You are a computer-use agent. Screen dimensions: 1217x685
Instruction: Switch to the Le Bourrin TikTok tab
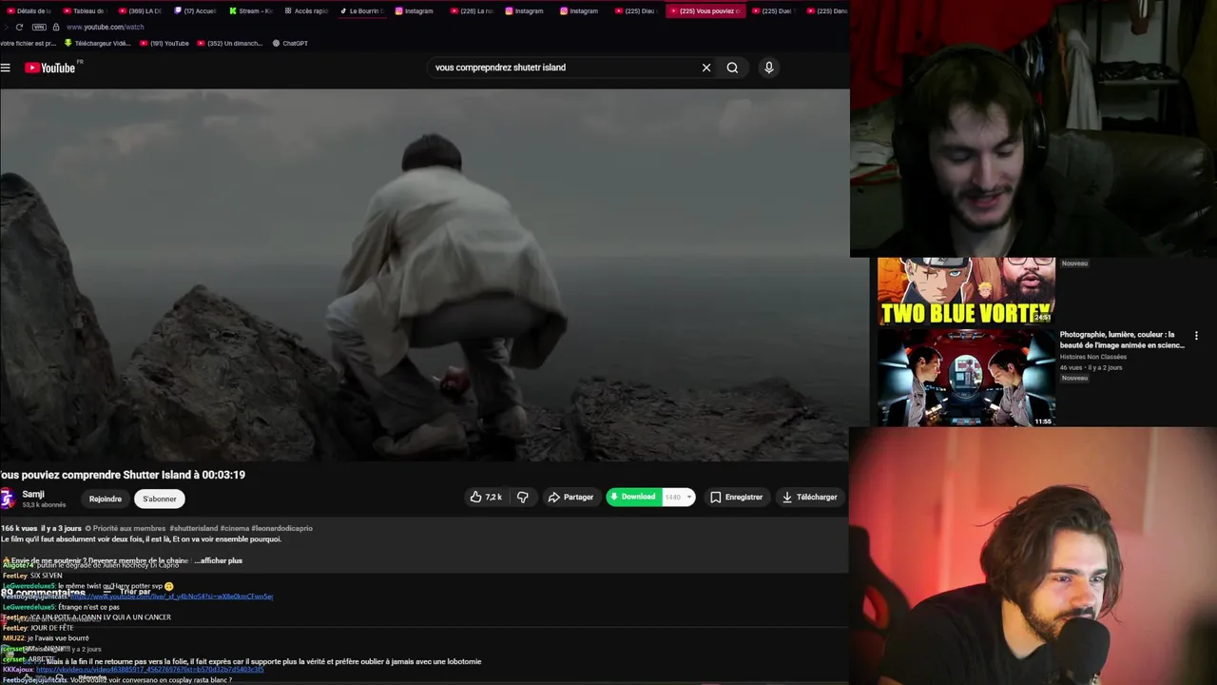coord(361,11)
